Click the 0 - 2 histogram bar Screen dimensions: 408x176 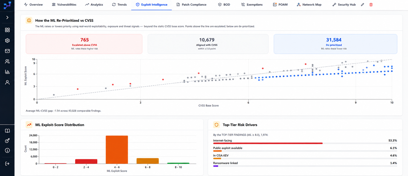coord(56,164)
